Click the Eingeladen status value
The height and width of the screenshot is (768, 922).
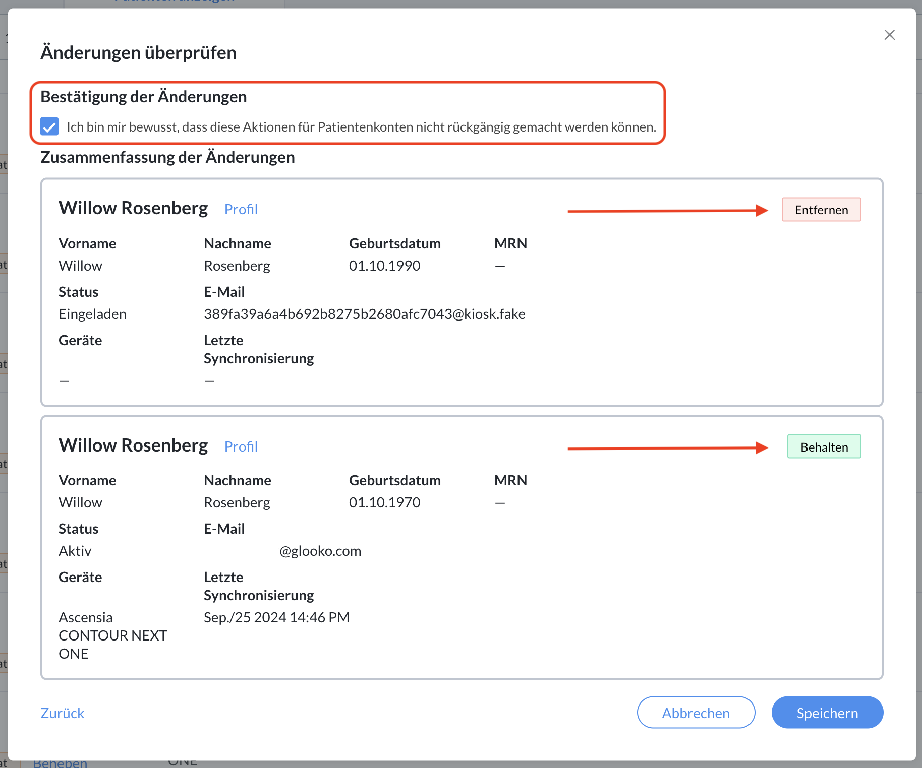click(x=92, y=314)
